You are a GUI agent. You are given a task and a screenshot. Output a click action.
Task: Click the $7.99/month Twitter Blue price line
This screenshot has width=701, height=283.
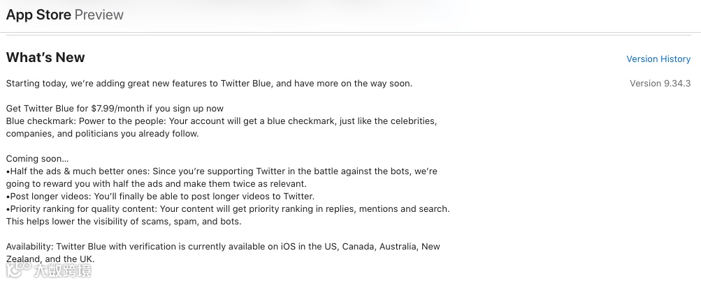115,109
